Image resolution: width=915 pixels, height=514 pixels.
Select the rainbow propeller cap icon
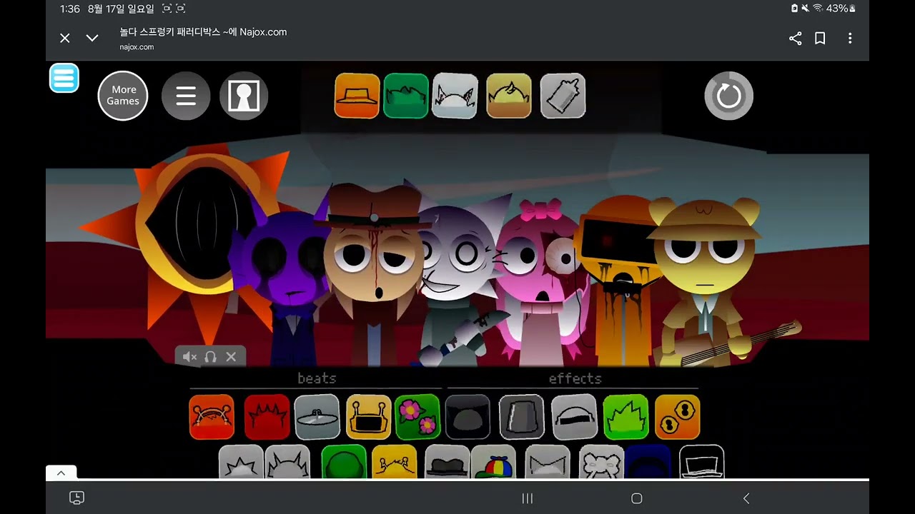coord(494,461)
